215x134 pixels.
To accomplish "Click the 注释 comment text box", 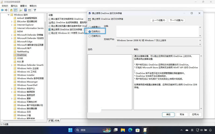I will 157,31.
